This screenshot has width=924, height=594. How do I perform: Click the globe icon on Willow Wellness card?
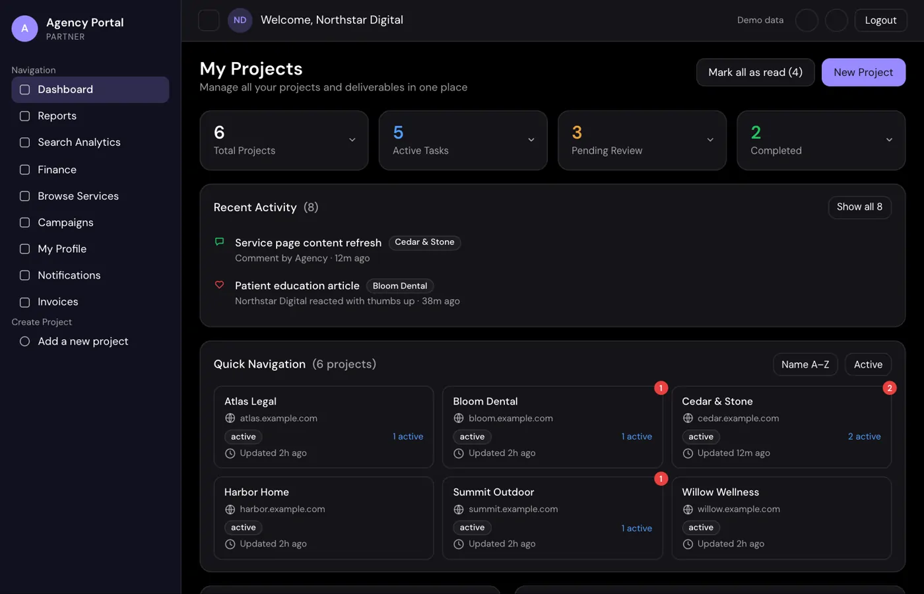[x=688, y=510]
